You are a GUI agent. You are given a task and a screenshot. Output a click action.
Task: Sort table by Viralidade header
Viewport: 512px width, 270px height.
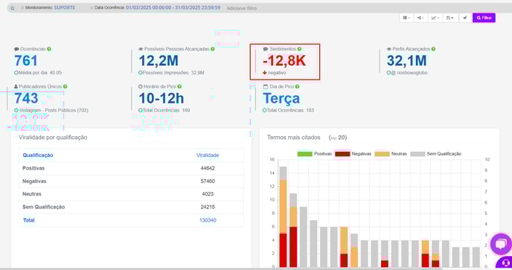[208, 155]
